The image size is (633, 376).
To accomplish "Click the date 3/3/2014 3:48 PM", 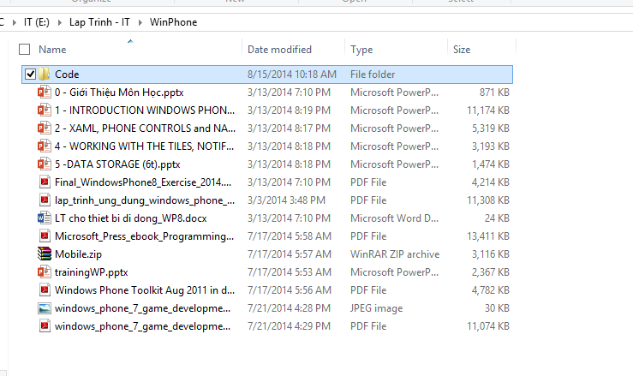I will [286, 200].
